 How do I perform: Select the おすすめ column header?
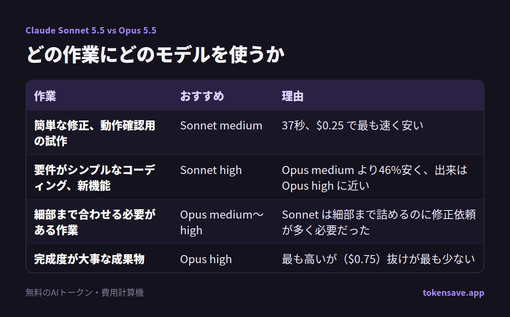(202, 96)
